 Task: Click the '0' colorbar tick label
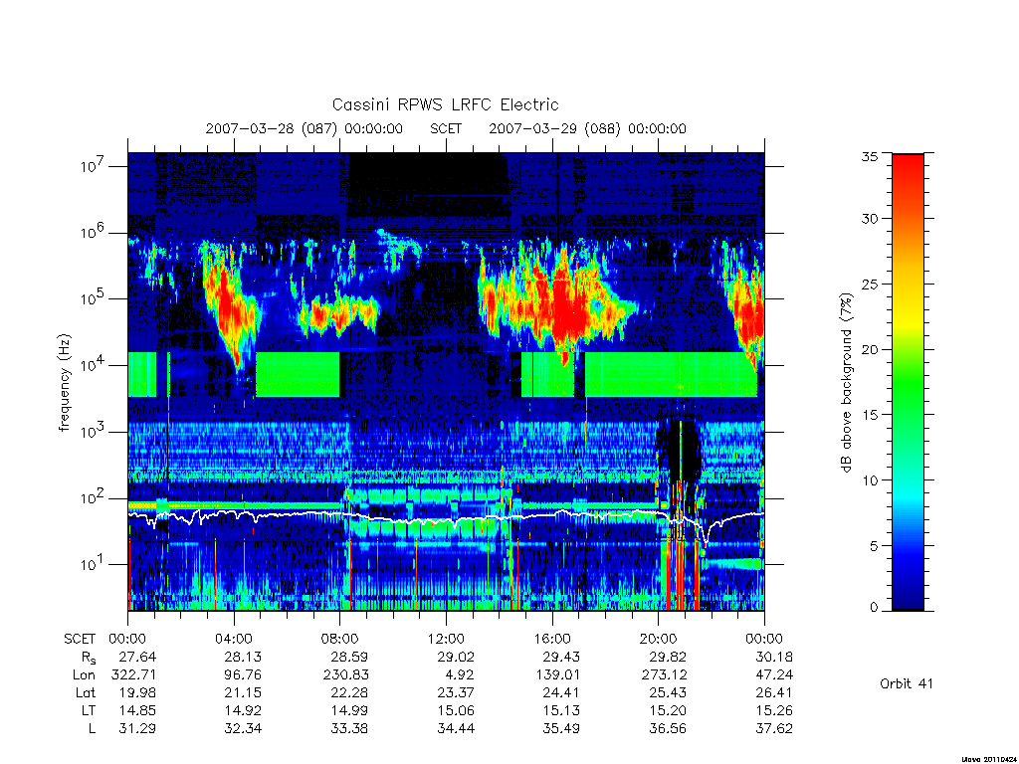click(x=874, y=608)
